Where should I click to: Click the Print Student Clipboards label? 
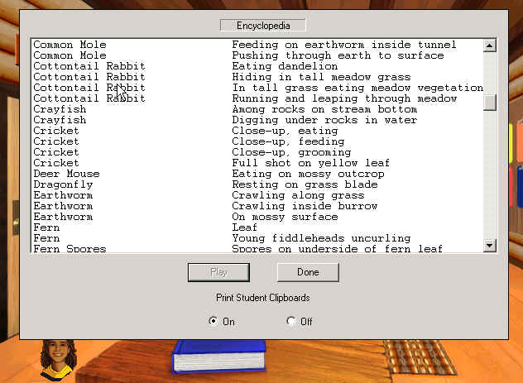click(263, 298)
